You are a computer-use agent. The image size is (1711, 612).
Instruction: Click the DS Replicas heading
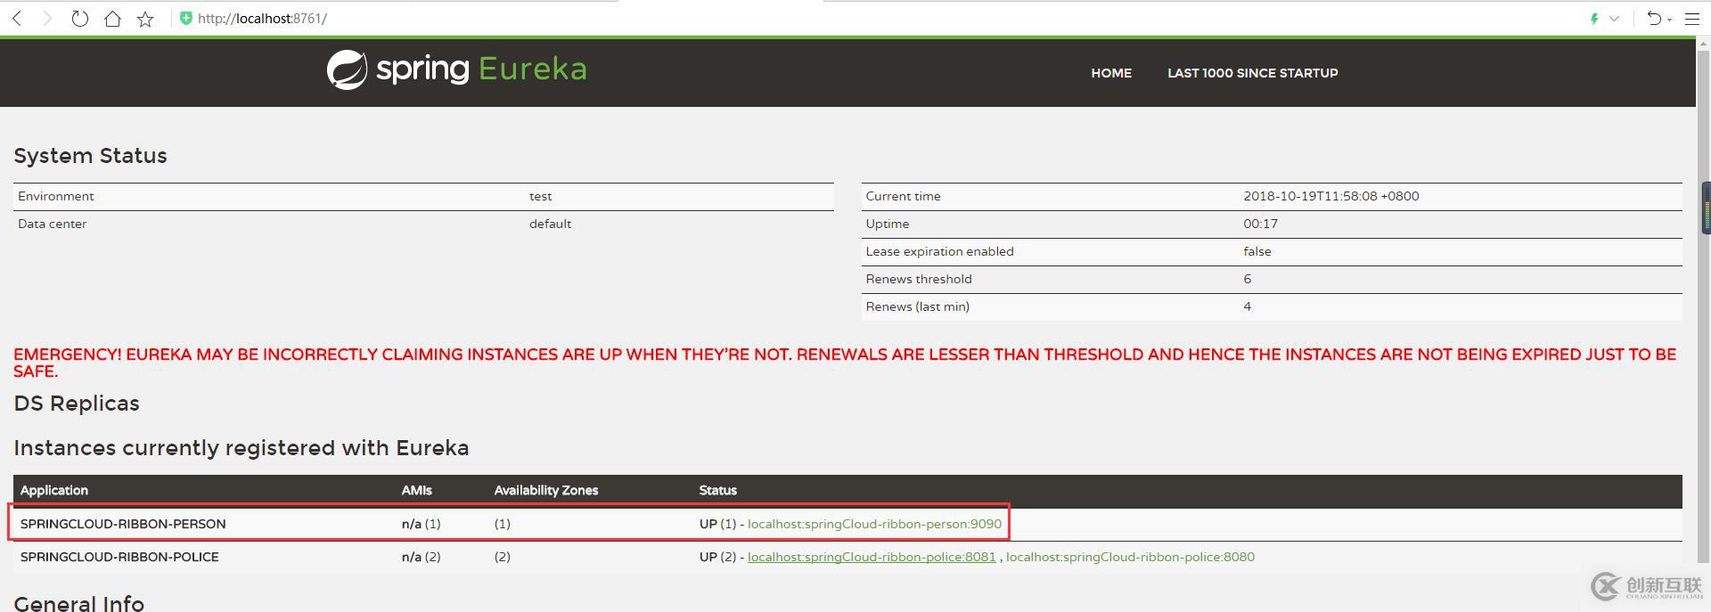(77, 404)
